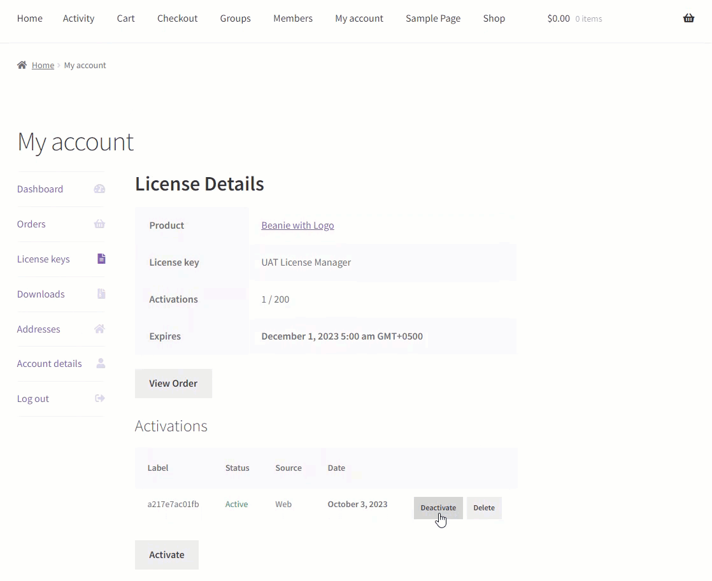Select Checkout in the top navigation
Screen dimensions: 712x581
177,18
